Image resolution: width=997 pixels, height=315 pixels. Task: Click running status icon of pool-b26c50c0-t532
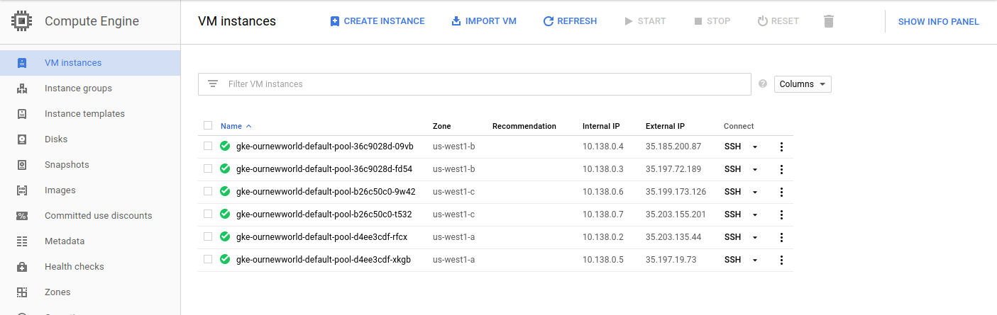225,214
